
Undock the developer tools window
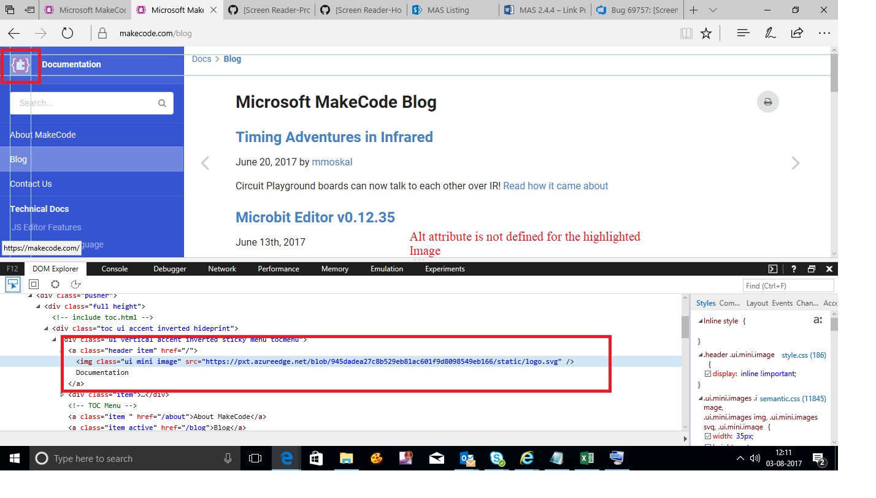click(812, 268)
